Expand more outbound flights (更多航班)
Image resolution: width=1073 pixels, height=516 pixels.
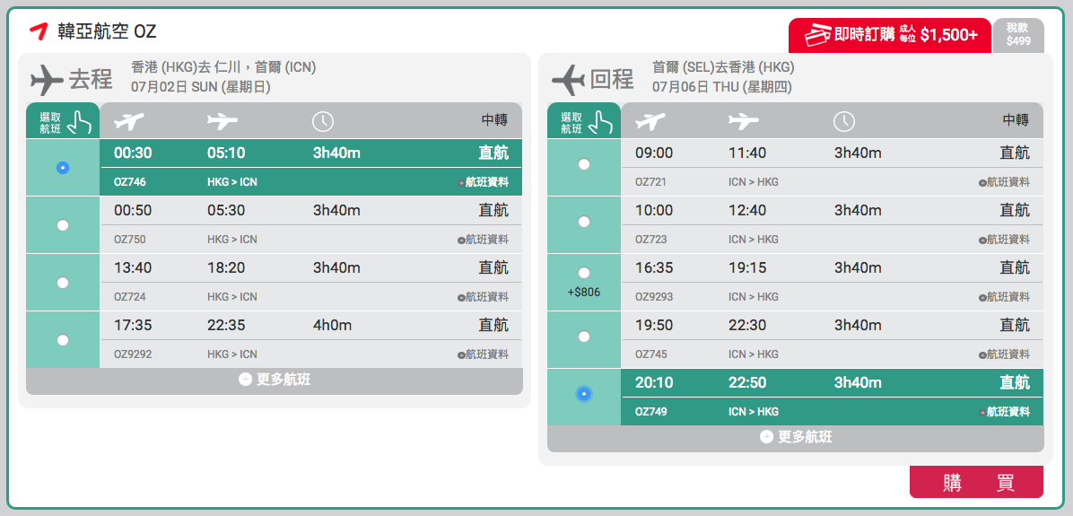tap(275, 380)
